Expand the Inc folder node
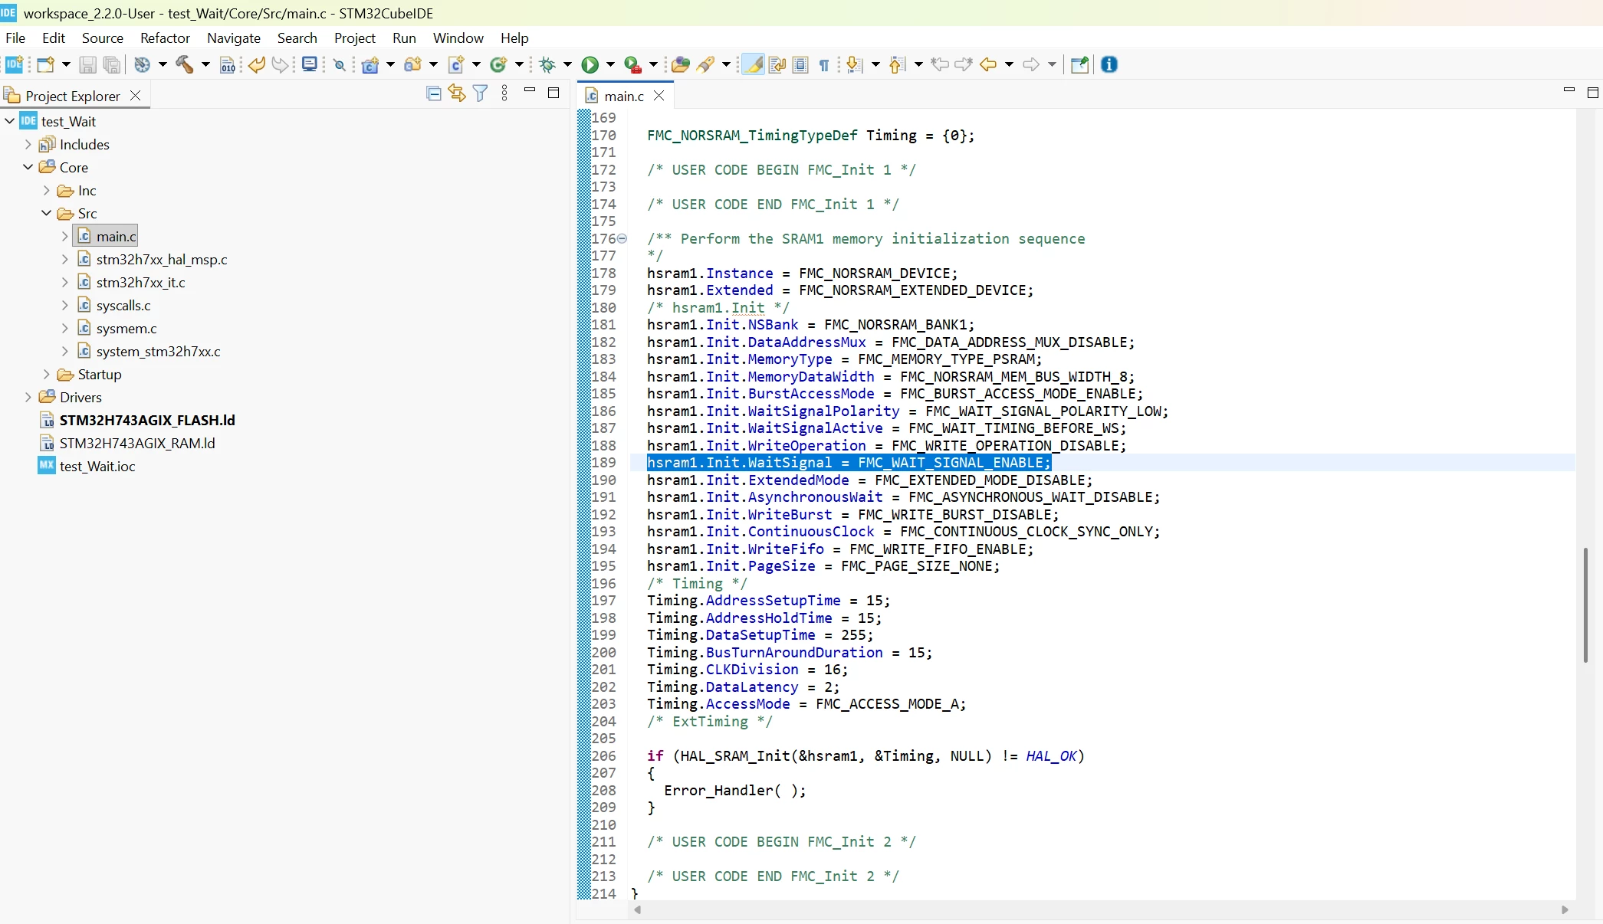Screen dimensions: 1603x924 [47, 191]
